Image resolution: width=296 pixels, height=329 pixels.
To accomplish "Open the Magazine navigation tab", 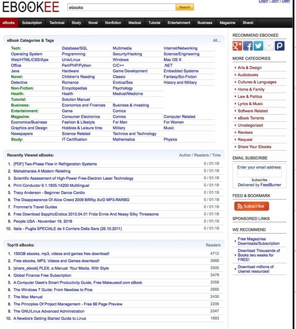I will click(x=227, y=22).
